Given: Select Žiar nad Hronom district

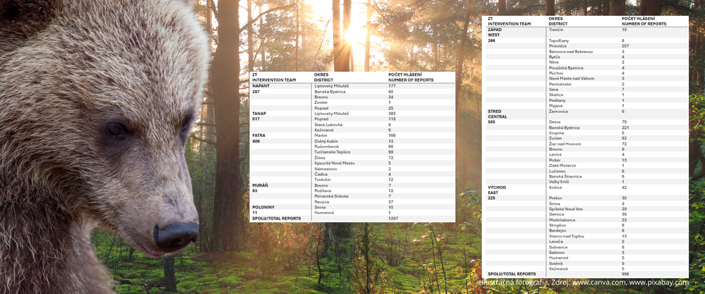Looking at the screenshot, I should pyautogui.click(x=565, y=144).
